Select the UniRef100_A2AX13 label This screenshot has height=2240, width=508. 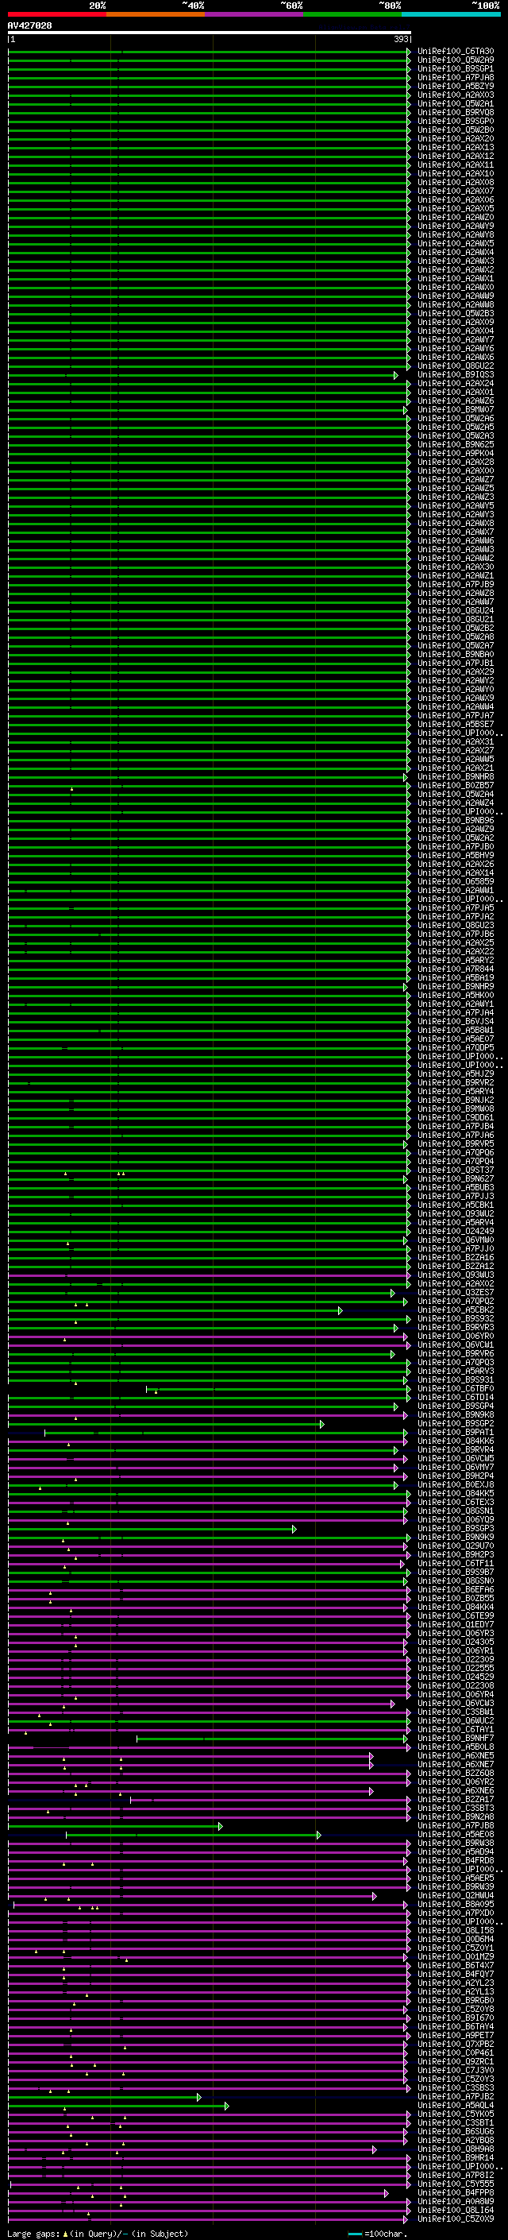tap(456, 147)
